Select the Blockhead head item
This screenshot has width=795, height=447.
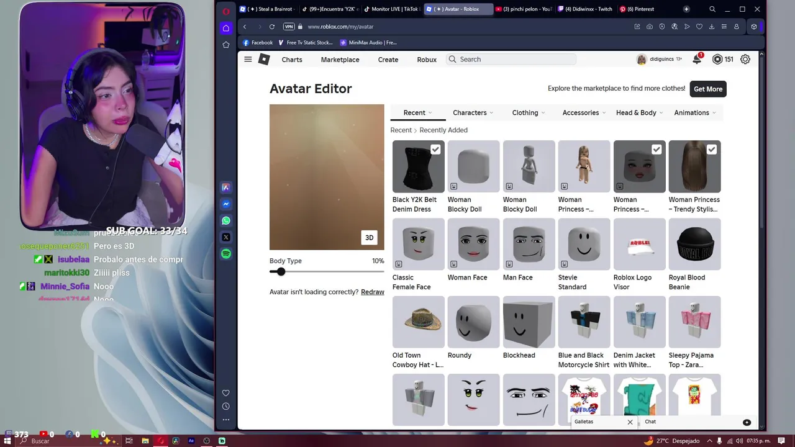tap(529, 328)
